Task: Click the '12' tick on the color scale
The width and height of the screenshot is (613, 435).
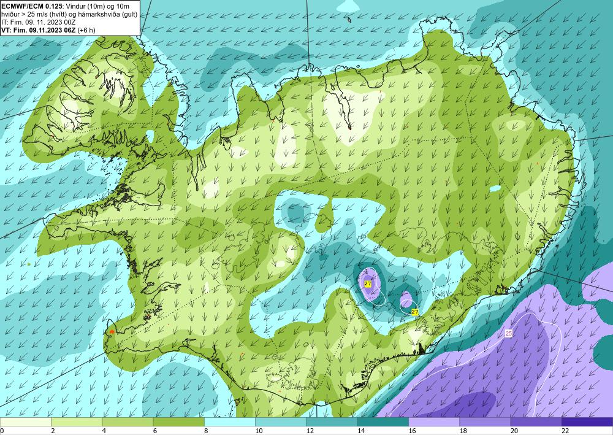Action: pos(310,431)
